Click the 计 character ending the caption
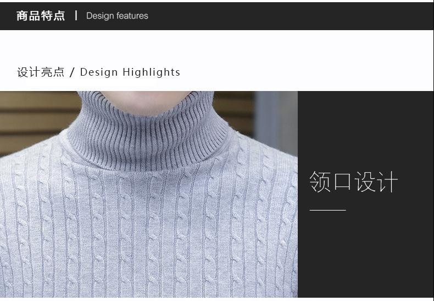 (x=387, y=182)
